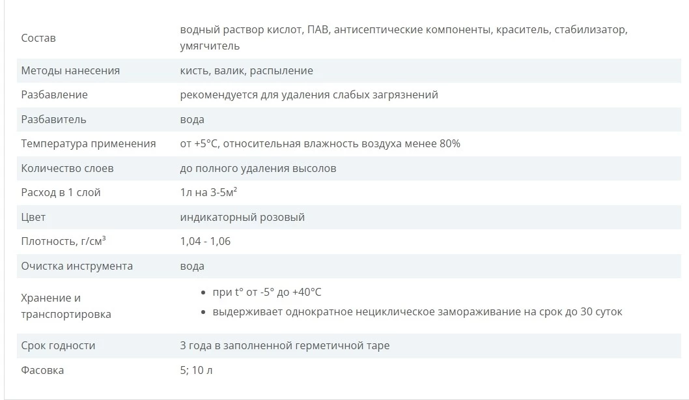Click the 'Температура применения' label
The width and height of the screenshot is (689, 400).
(89, 144)
